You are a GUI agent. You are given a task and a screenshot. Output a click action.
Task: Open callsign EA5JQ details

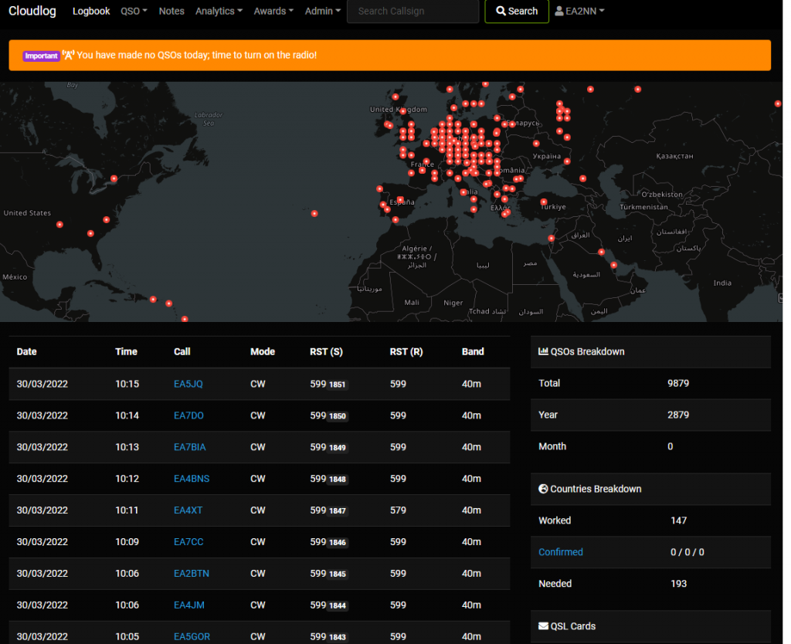pos(188,384)
